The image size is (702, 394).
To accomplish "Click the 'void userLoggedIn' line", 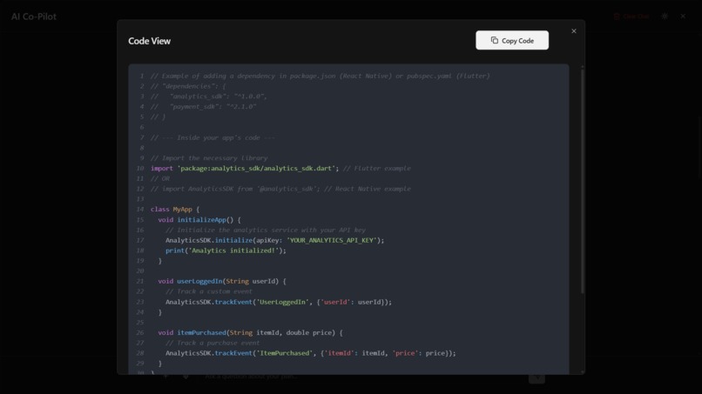I will 222,281.
